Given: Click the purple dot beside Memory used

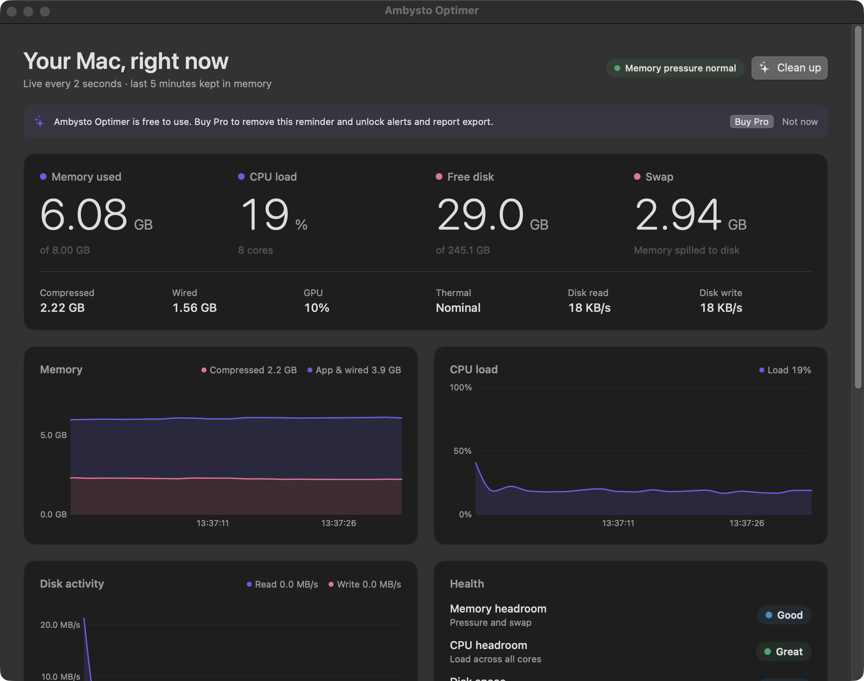Looking at the screenshot, I should click(x=43, y=176).
